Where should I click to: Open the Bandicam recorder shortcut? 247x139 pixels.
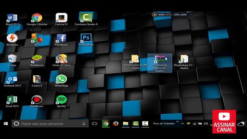37,102
